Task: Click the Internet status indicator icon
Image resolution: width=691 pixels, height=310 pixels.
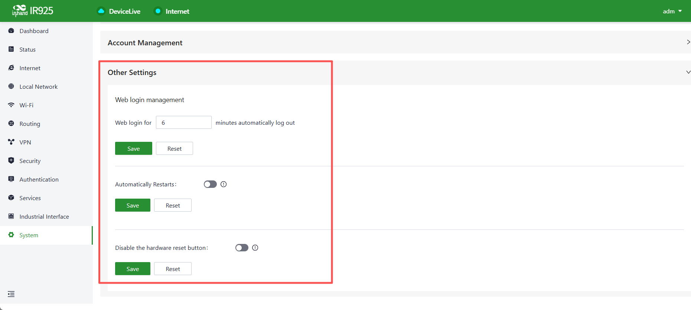Action: click(158, 11)
